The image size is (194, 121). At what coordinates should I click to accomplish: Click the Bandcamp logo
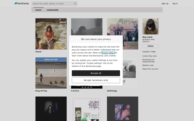(22, 4)
